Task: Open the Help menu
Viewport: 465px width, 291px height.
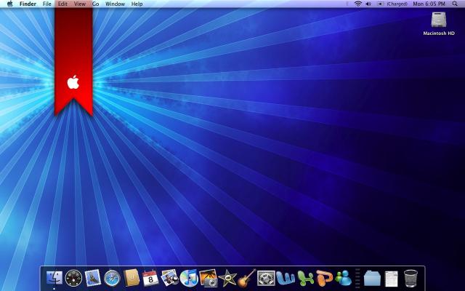Action: tap(137, 4)
